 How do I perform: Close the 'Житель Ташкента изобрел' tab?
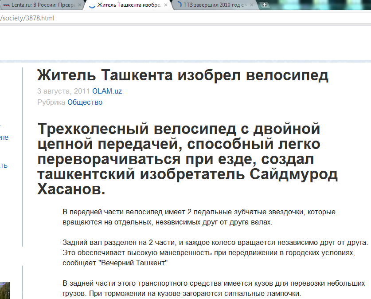(x=165, y=5)
